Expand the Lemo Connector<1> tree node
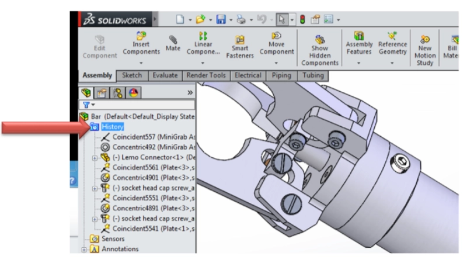This screenshot has height=263, width=467. click(x=95, y=158)
